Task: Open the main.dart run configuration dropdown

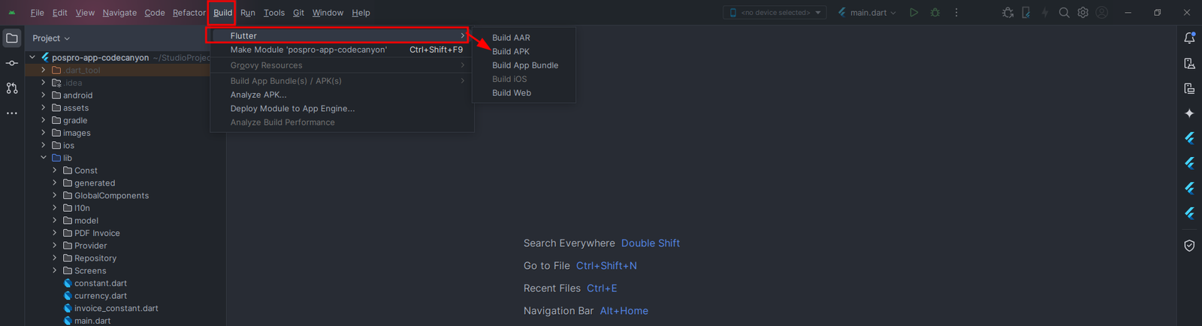Action: tap(868, 13)
